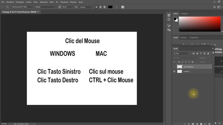Image resolution: width=223 pixels, height=125 pixels.
Task: Click the warp text icon
Action: (116, 7)
